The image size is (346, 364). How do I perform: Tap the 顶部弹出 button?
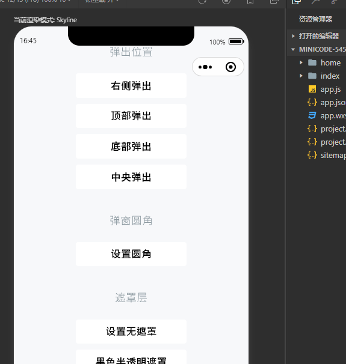click(131, 116)
